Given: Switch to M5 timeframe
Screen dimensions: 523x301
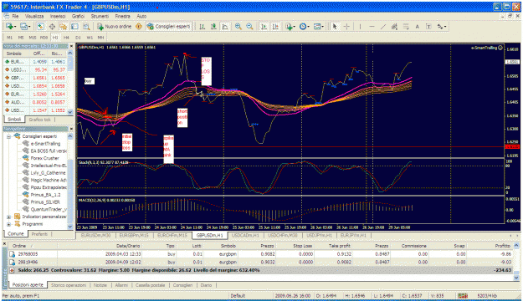Looking at the screenshot, I should [21, 38].
